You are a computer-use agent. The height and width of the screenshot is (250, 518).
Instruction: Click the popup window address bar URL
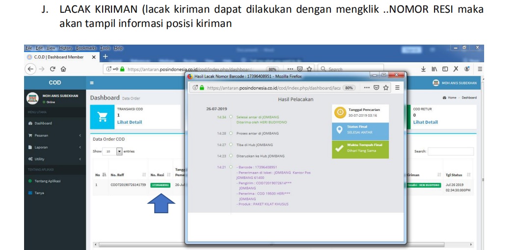click(x=273, y=88)
